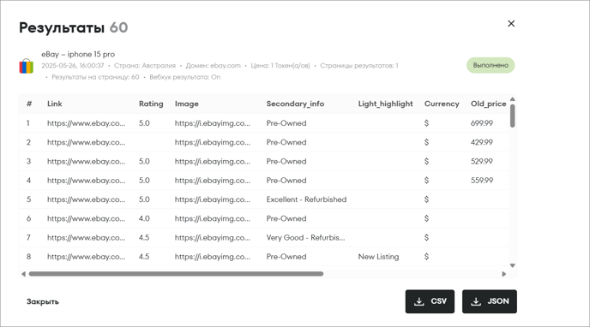Click the Pre-Owned cell in row 2
Image resolution: width=590 pixels, height=327 pixels.
pos(286,142)
